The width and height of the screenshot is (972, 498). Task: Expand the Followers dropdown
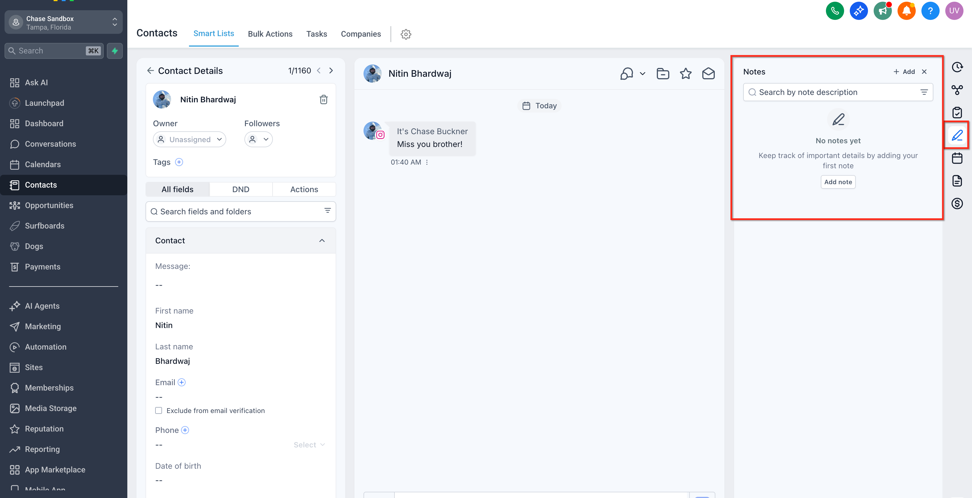258,140
